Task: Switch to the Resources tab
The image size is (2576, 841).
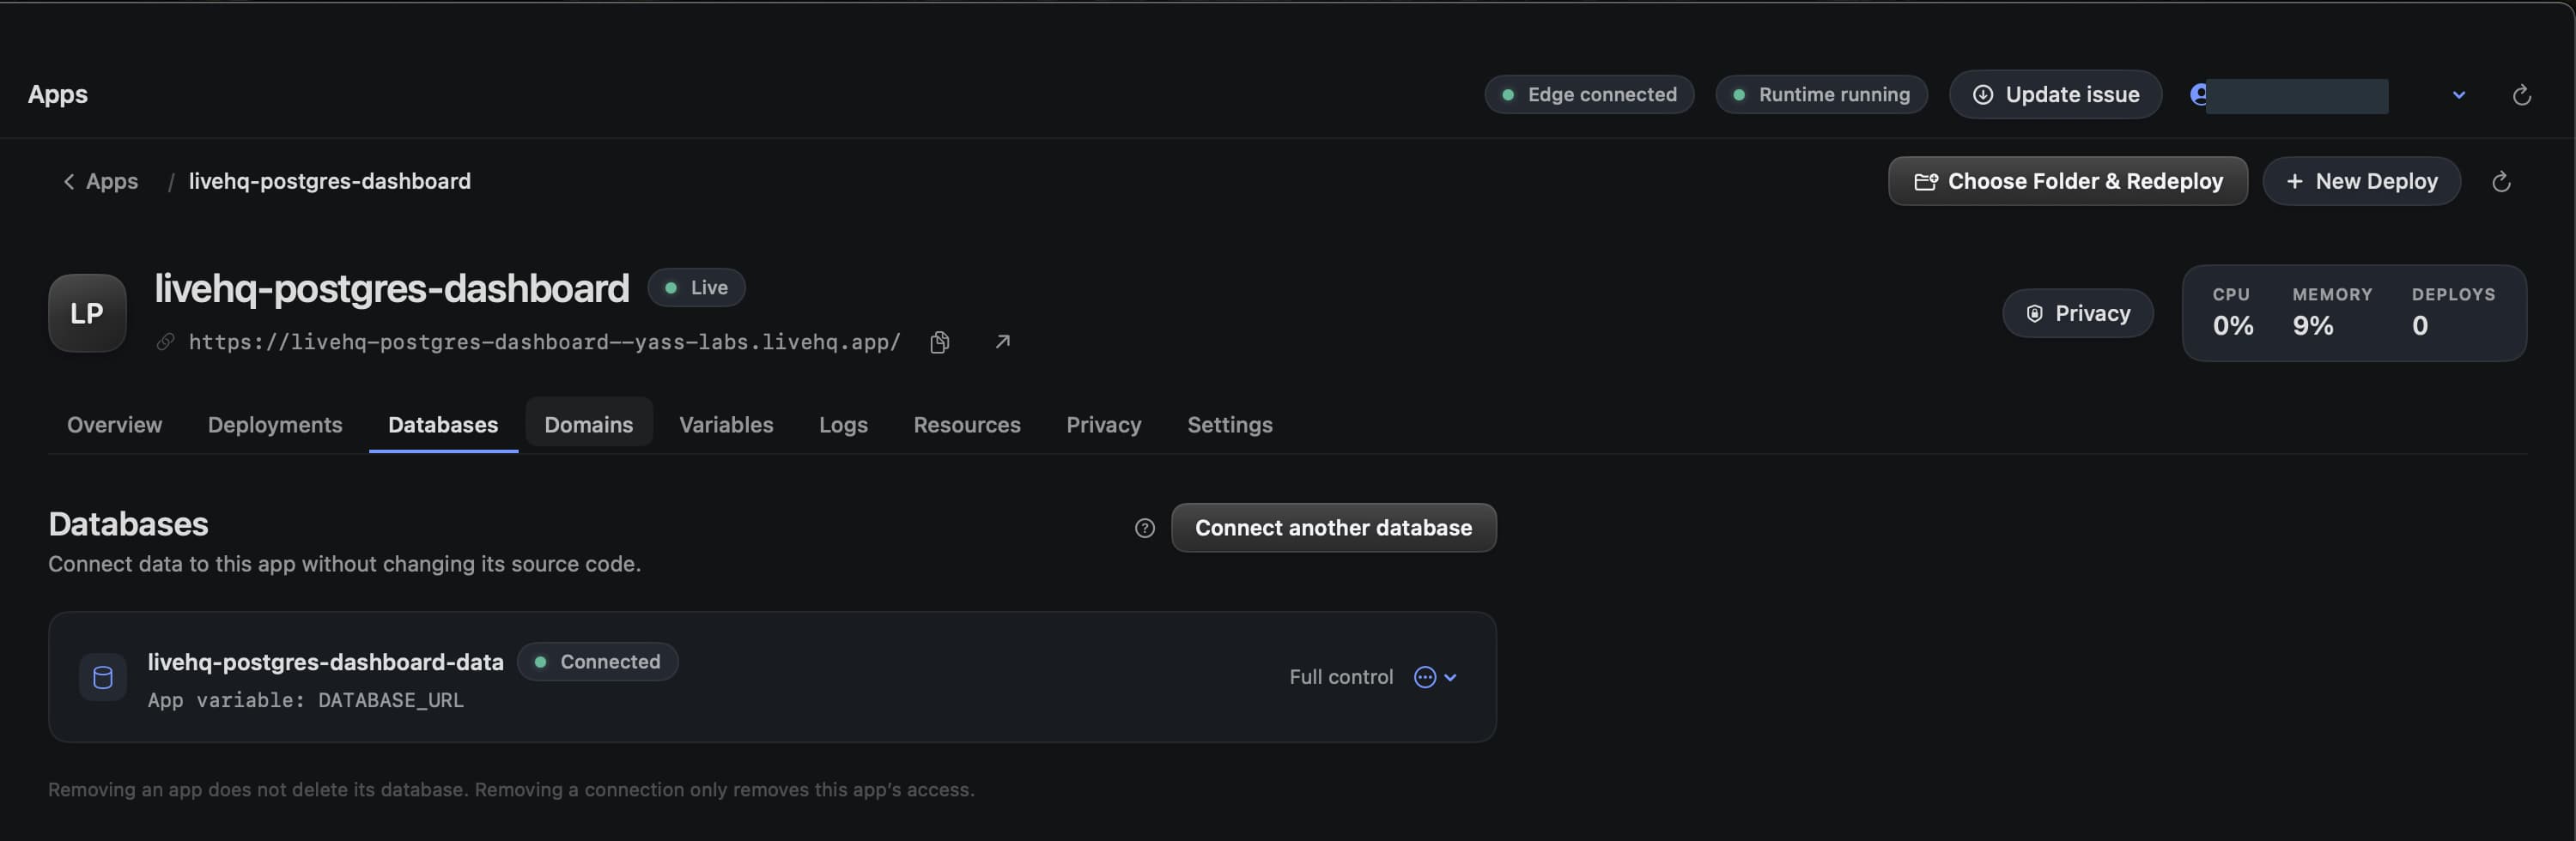Action: click(967, 425)
